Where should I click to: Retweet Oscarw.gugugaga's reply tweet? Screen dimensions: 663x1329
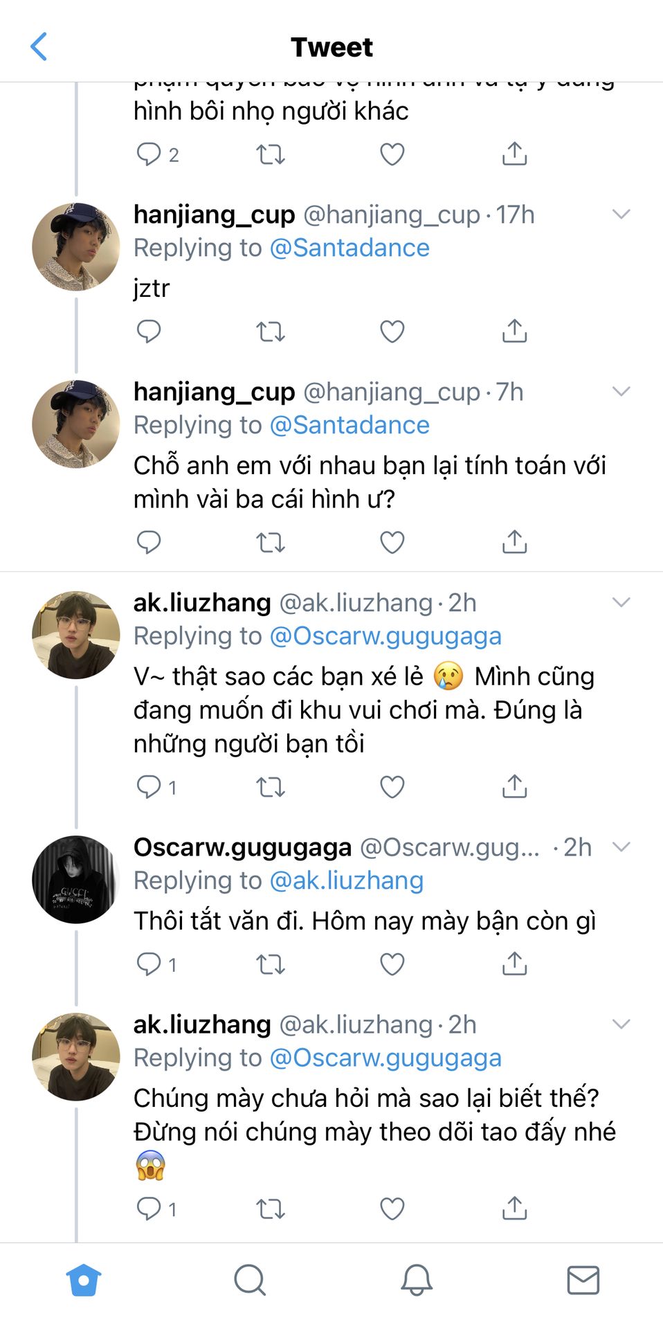click(270, 964)
